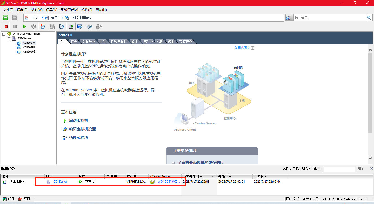The width and height of the screenshot is (374, 204).
Task: Open the 系统管理(A) menu
Action: pyautogui.click(x=69, y=10)
